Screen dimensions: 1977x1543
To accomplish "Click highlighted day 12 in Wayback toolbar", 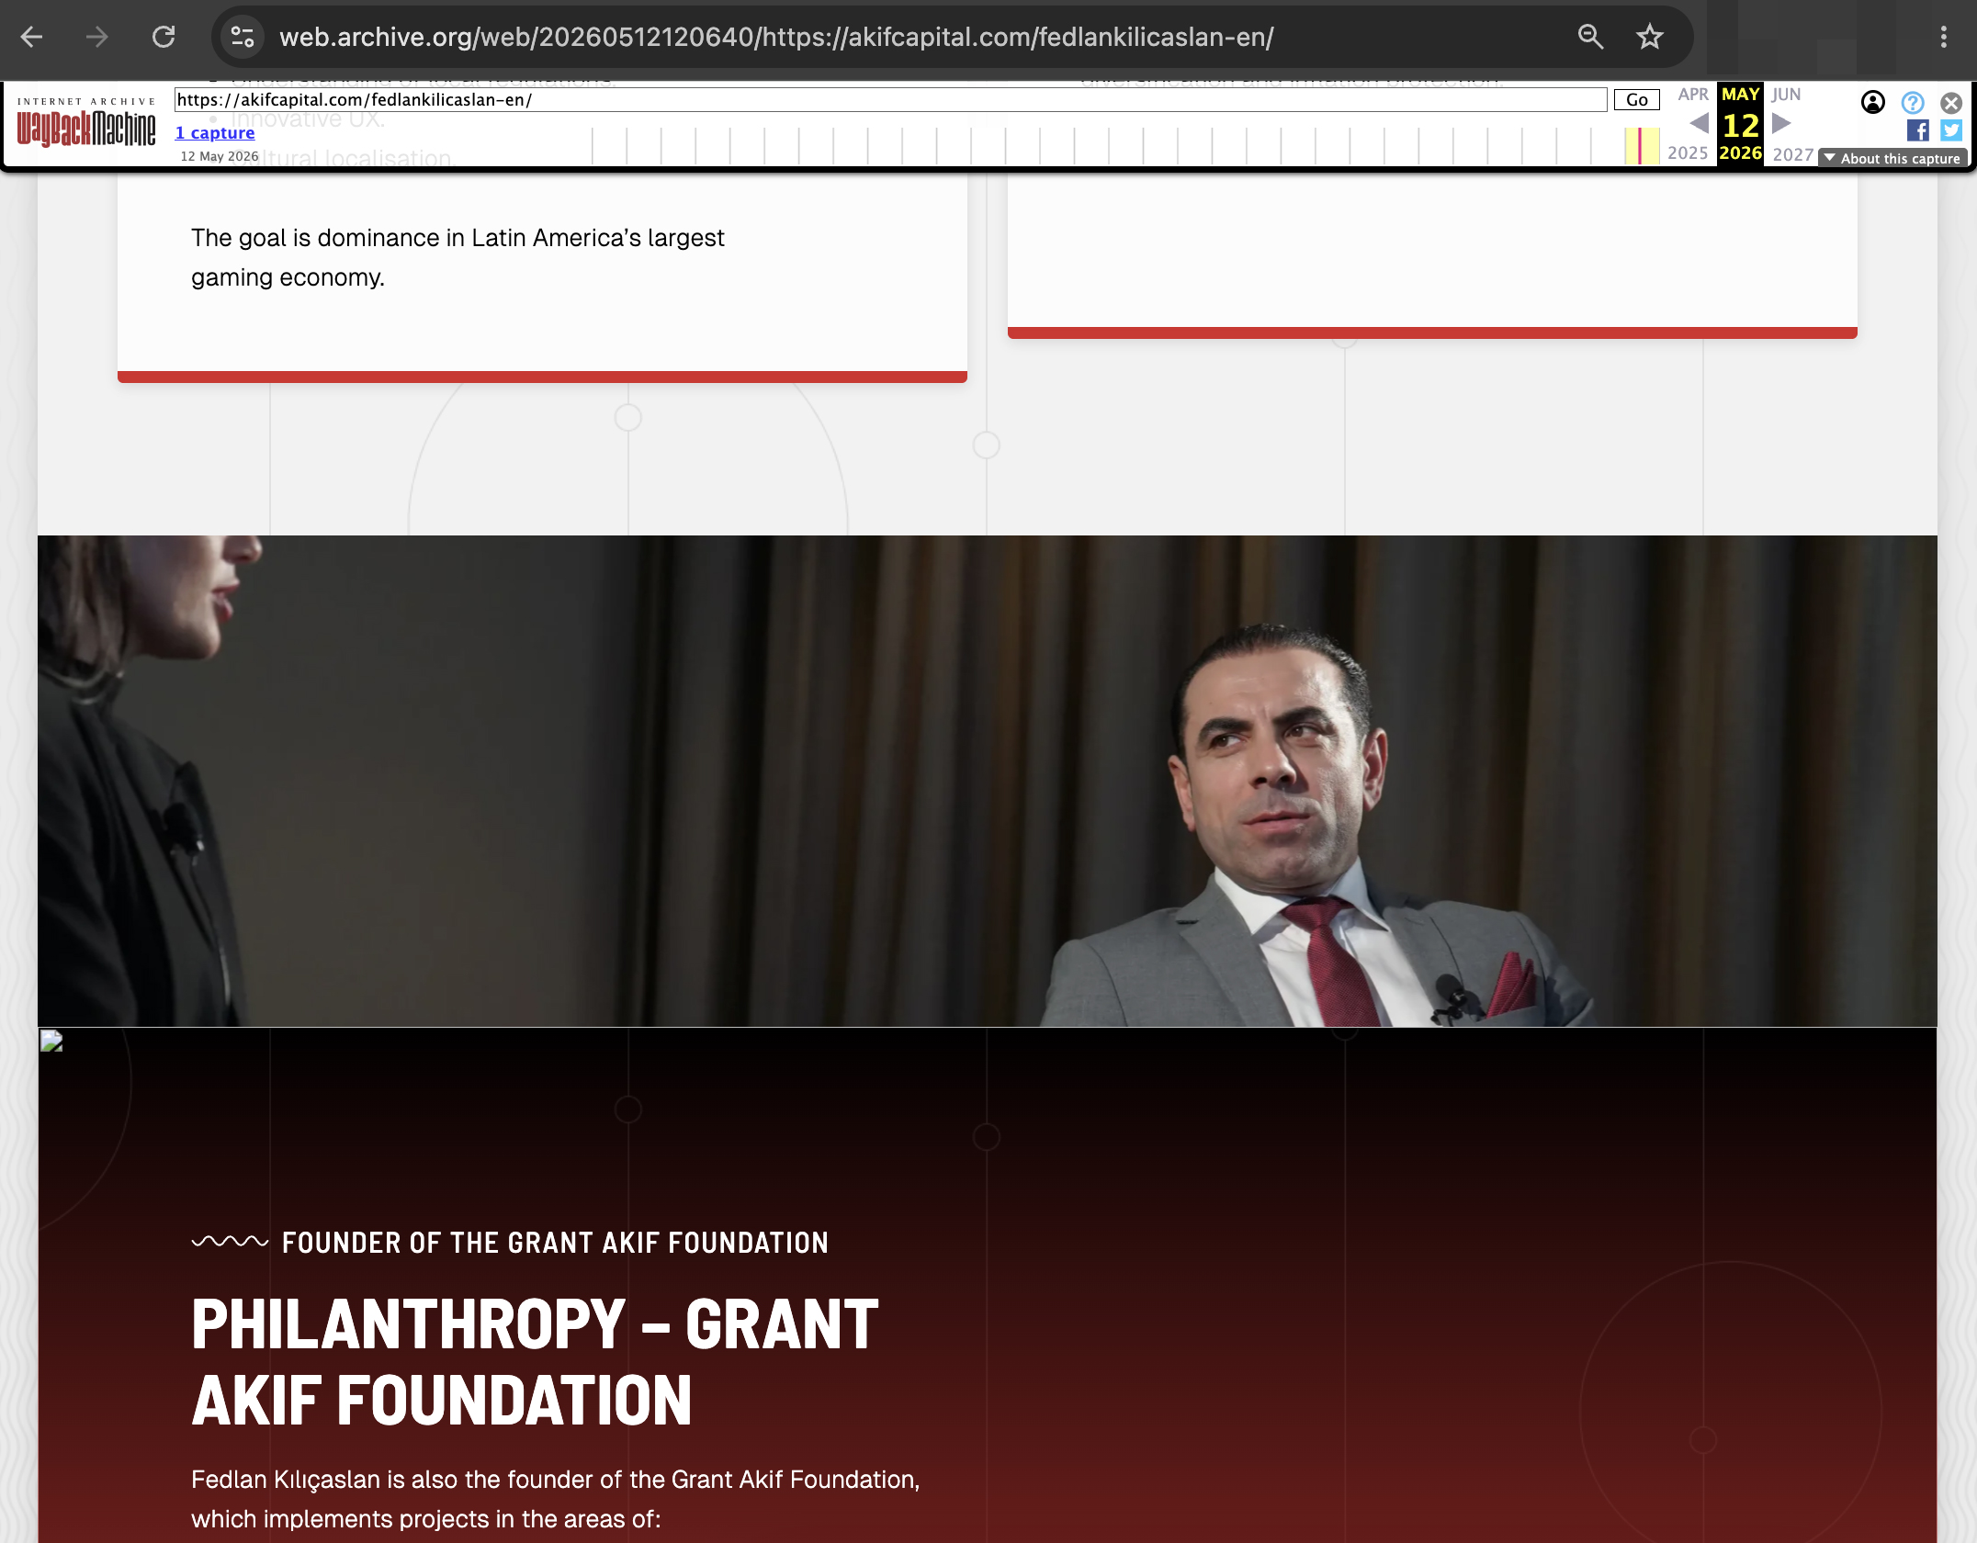I will coord(1740,126).
